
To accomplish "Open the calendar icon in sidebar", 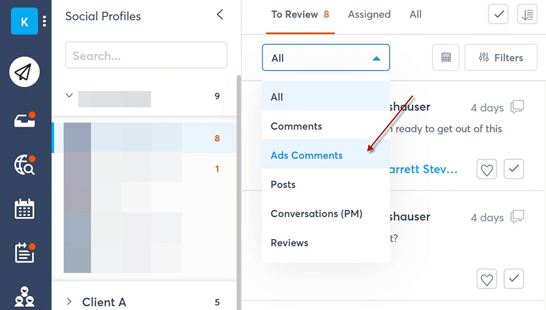I will [24, 209].
